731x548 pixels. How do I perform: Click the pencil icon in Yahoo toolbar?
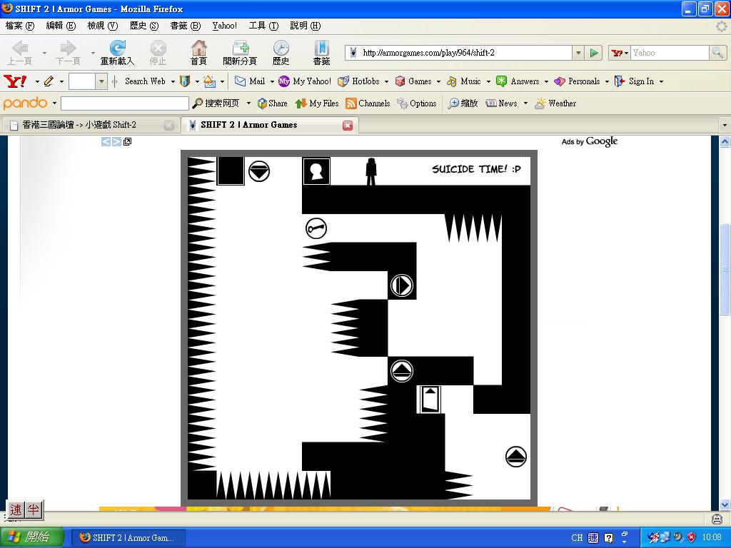[49, 81]
